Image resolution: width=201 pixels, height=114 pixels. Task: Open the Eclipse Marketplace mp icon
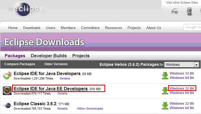tap(175, 12)
